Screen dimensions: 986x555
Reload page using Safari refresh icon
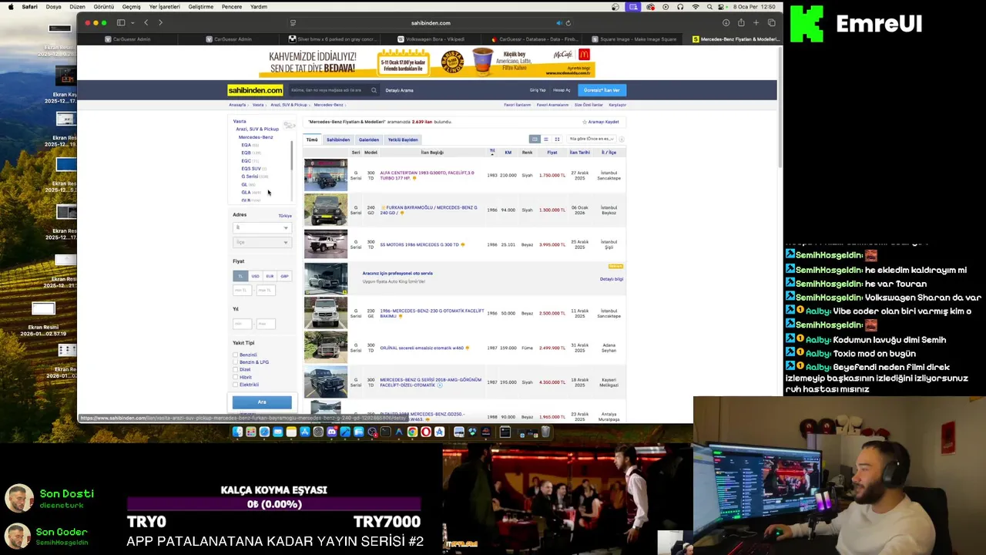[568, 23]
